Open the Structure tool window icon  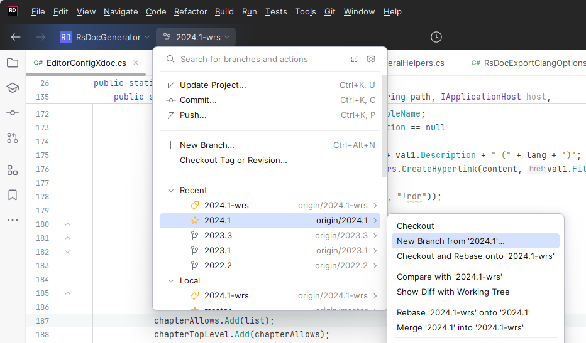(12, 170)
